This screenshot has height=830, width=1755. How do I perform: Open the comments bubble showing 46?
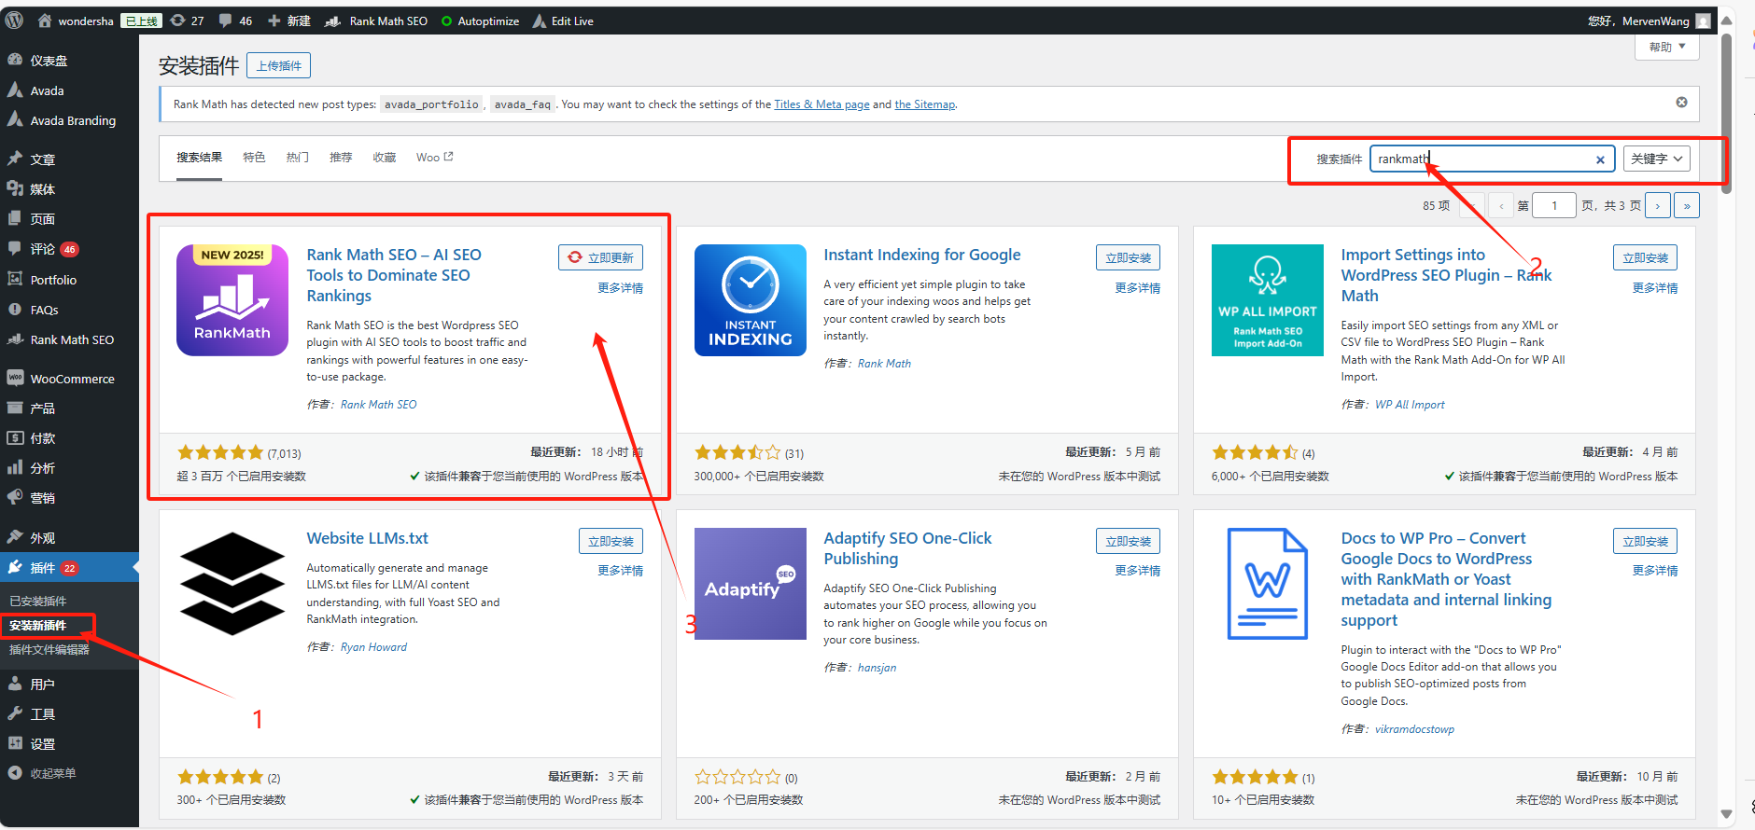[x=235, y=21]
